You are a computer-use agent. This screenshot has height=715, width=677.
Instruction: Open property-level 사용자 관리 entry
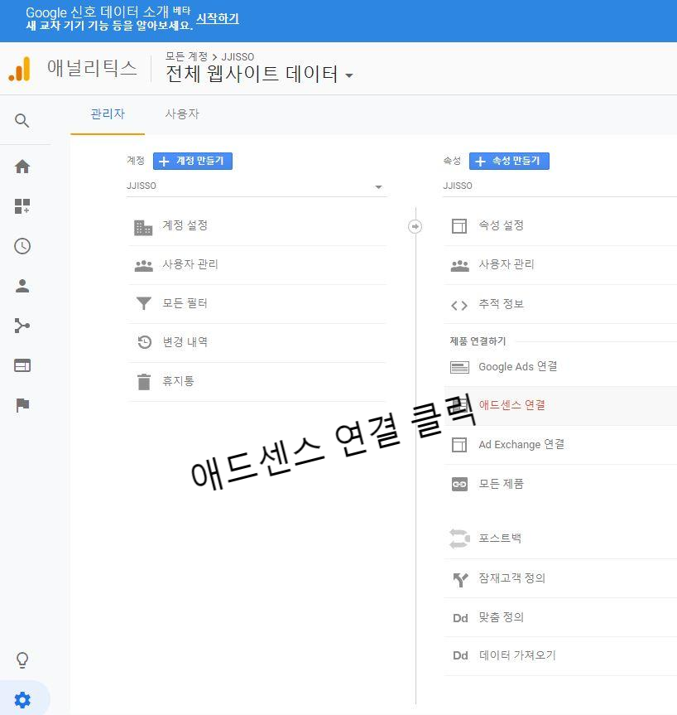(x=560, y=265)
